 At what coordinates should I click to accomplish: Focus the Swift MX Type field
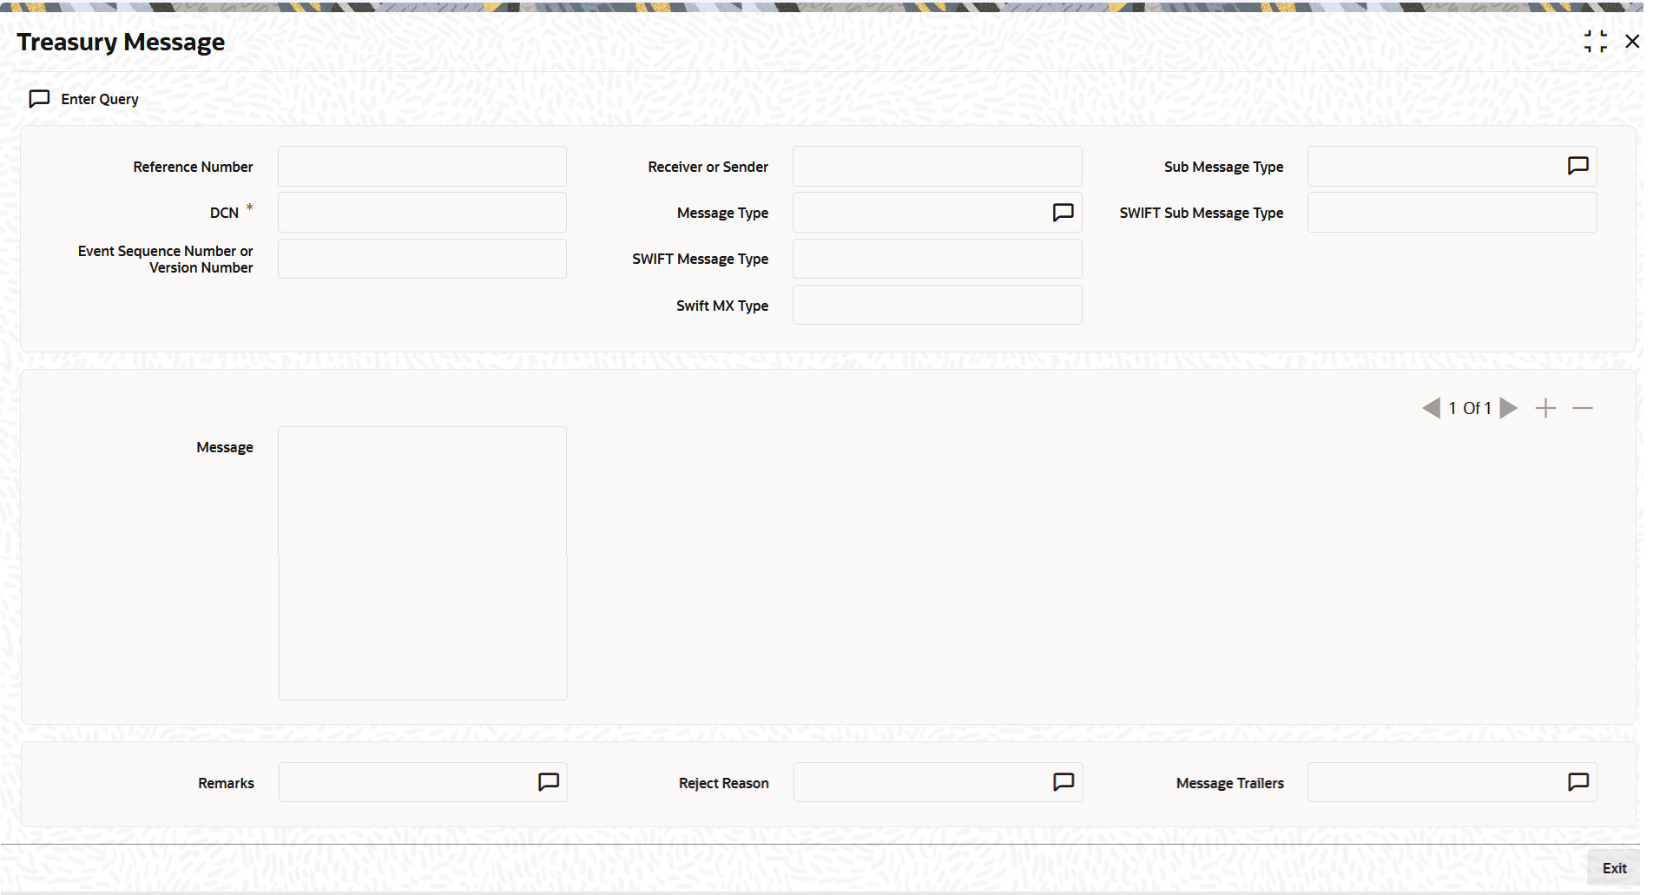pyautogui.click(x=937, y=305)
